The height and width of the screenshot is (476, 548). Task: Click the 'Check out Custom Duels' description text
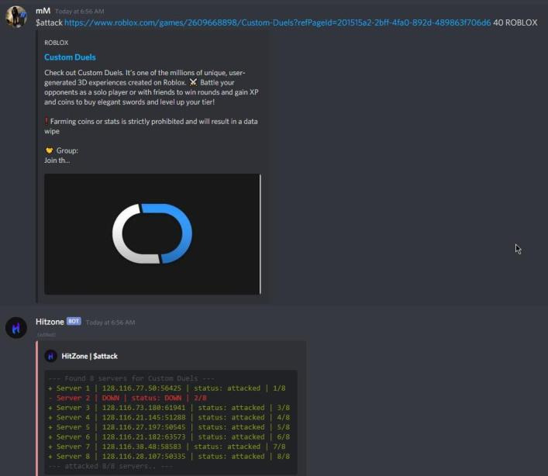151,88
